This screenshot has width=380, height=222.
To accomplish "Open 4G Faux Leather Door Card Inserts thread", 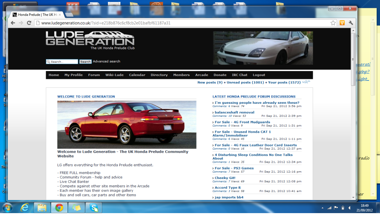I will (x=256, y=145).
